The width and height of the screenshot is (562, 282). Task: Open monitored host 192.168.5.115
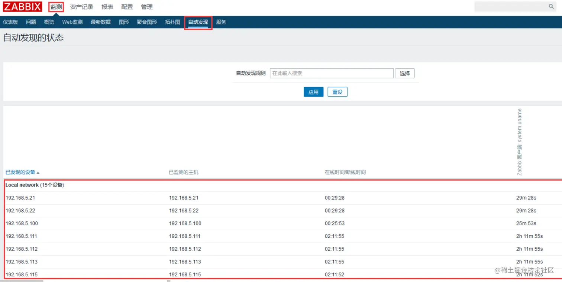click(x=185, y=274)
